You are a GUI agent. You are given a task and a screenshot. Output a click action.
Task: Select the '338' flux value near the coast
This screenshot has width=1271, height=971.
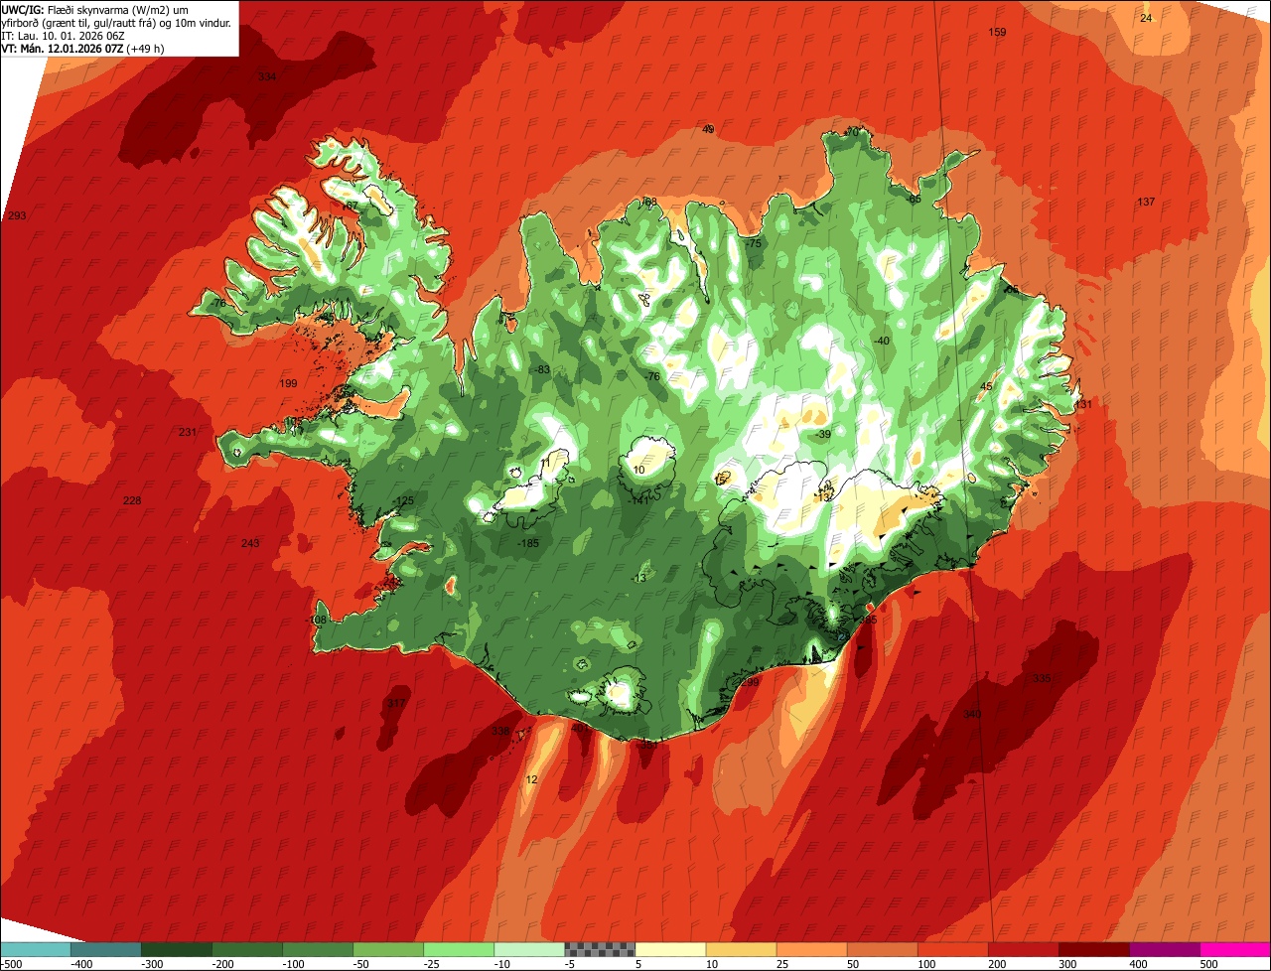point(500,731)
